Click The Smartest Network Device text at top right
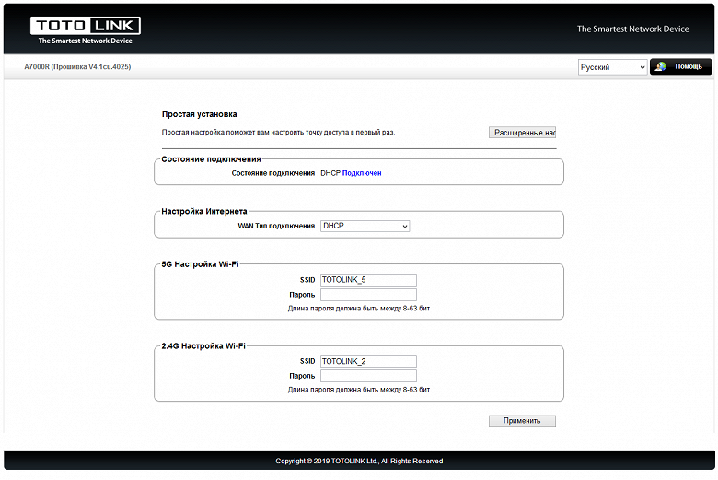The height and width of the screenshot is (480, 718). tap(632, 29)
